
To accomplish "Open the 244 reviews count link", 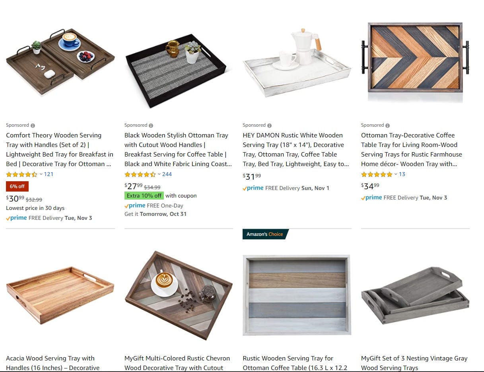I will (x=167, y=174).
